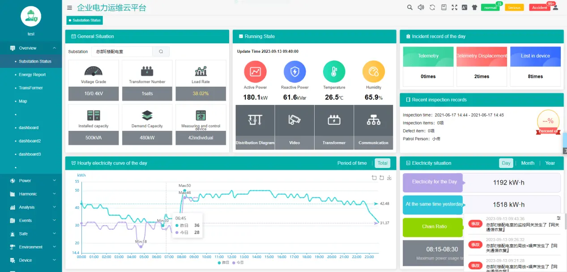This screenshot has height=272, width=567.
Task: Open the Video panel icon in Running State
Action: coord(294,120)
